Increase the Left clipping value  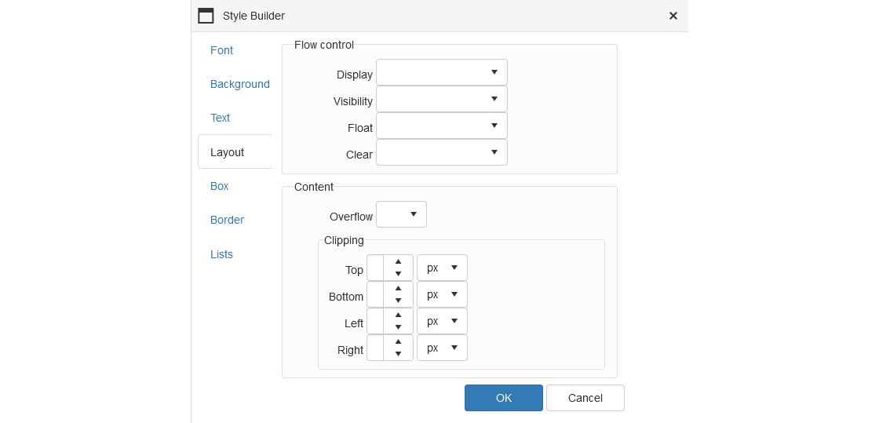pos(398,315)
